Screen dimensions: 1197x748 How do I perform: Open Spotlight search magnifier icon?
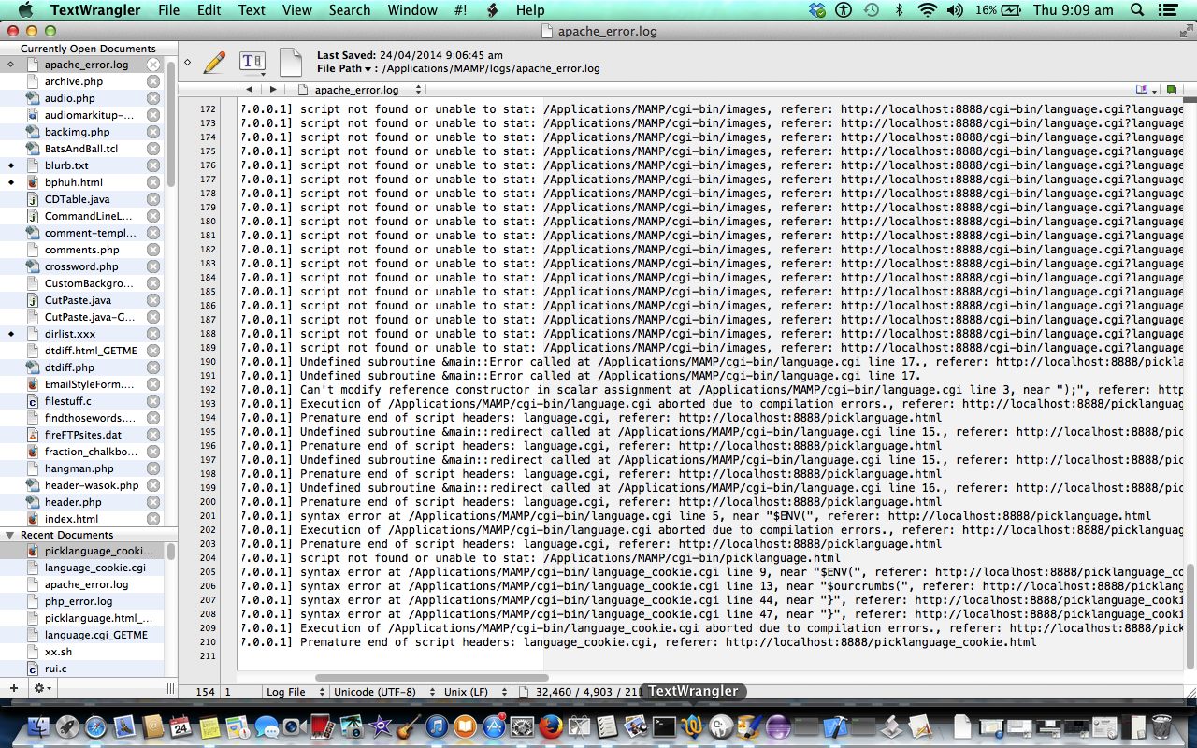(1137, 10)
